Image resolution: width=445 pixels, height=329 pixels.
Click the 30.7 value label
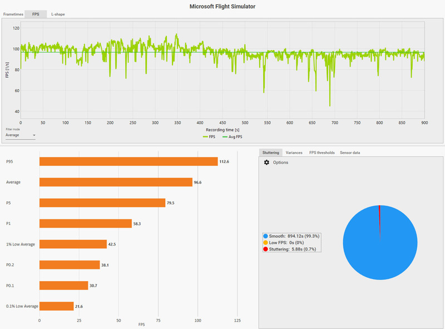click(93, 286)
